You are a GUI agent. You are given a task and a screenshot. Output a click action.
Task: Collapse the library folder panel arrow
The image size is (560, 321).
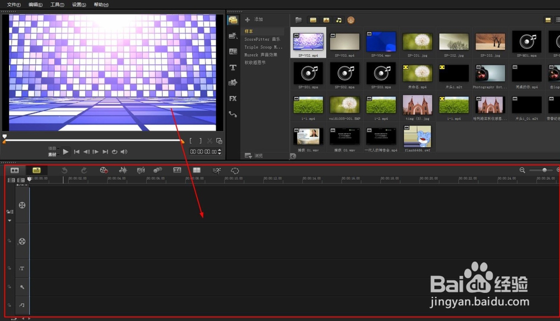(293, 156)
